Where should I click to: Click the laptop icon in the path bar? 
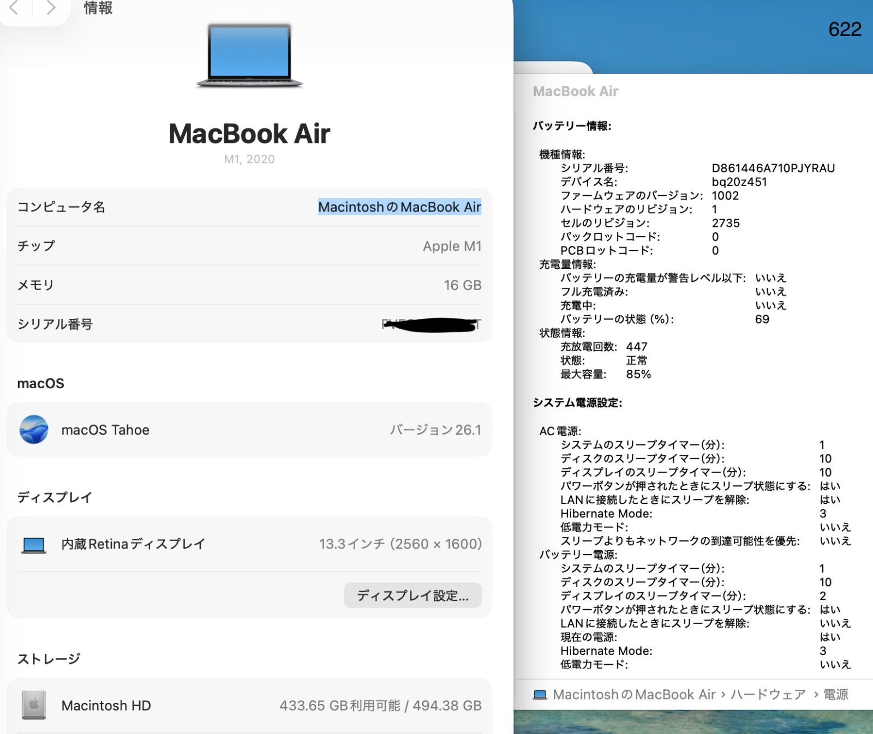[540, 695]
